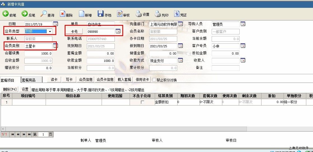Open the 查询 search magnifier tool
Screen dimensions: 313x152
pyautogui.click(x=44, y=14)
